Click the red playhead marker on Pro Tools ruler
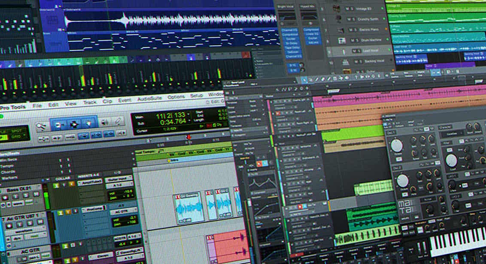Viewport: 486px width, 264px height. 188,137
